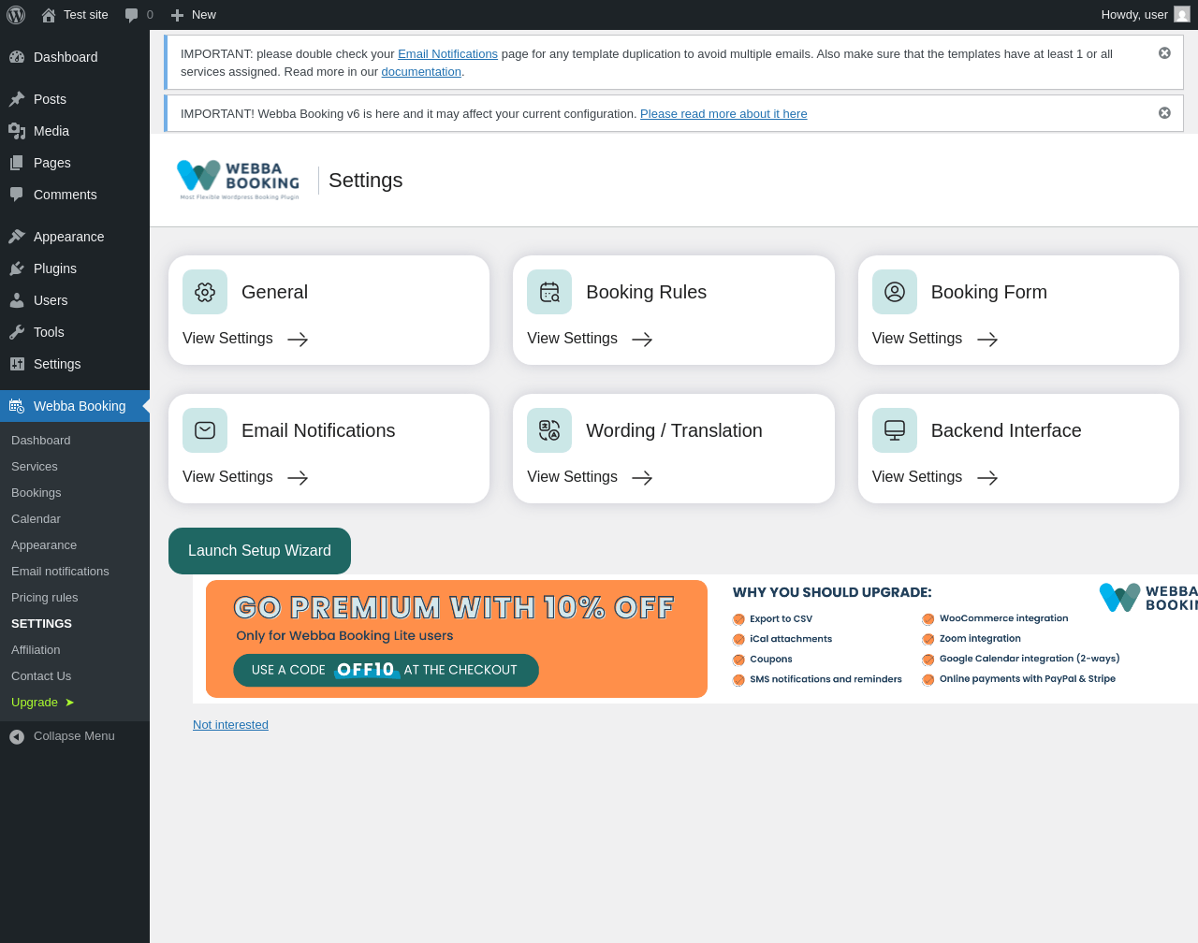1198x943 pixels.
Task: Click the Booking Rules calendar icon
Action: 549,292
